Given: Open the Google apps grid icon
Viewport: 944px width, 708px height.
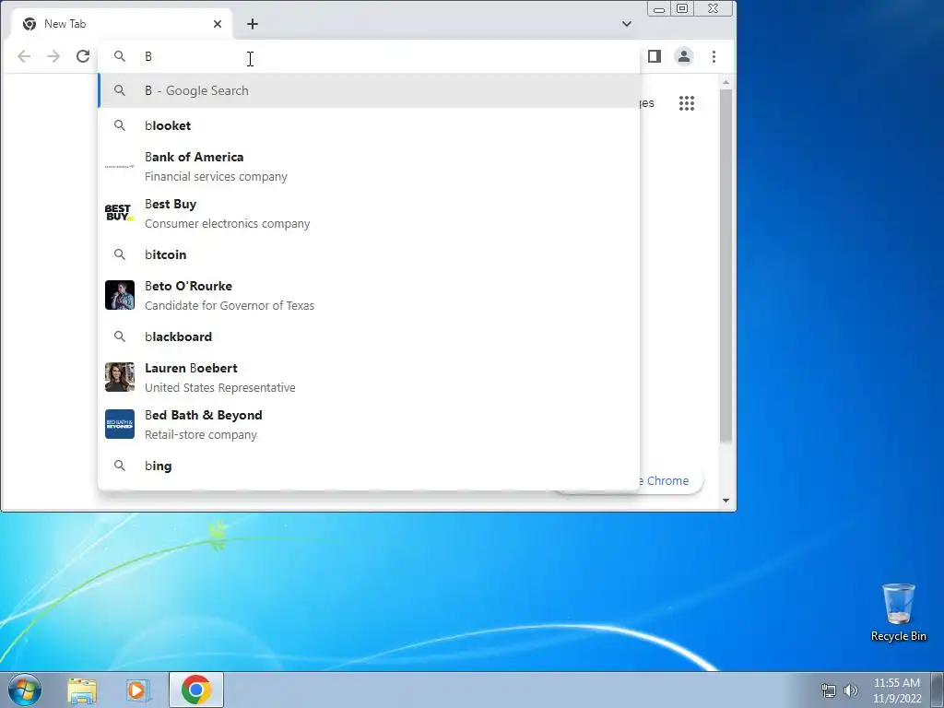Looking at the screenshot, I should (687, 103).
